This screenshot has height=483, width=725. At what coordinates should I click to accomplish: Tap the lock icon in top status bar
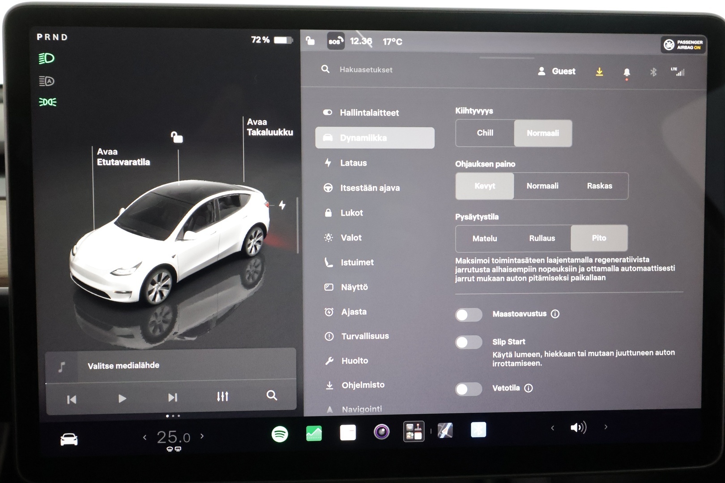(310, 41)
